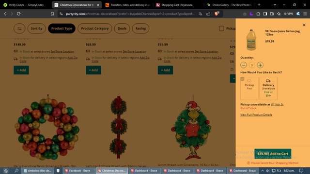
Task: Select the Delivery option
Action: pyautogui.click(x=268, y=88)
